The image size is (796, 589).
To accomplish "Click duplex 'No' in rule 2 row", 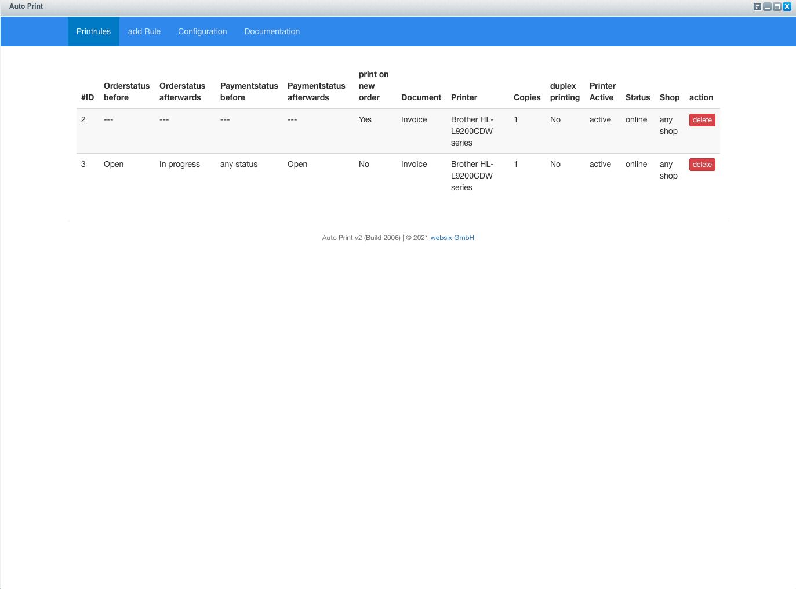I will (x=555, y=119).
